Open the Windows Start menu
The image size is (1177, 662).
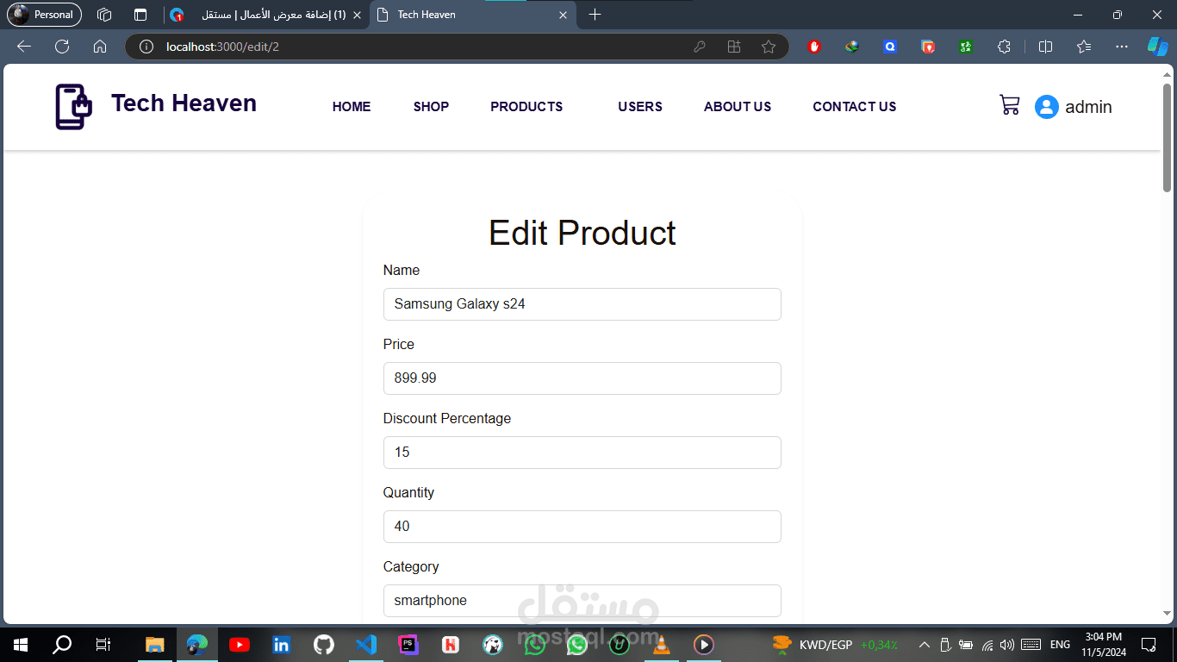[20, 644]
